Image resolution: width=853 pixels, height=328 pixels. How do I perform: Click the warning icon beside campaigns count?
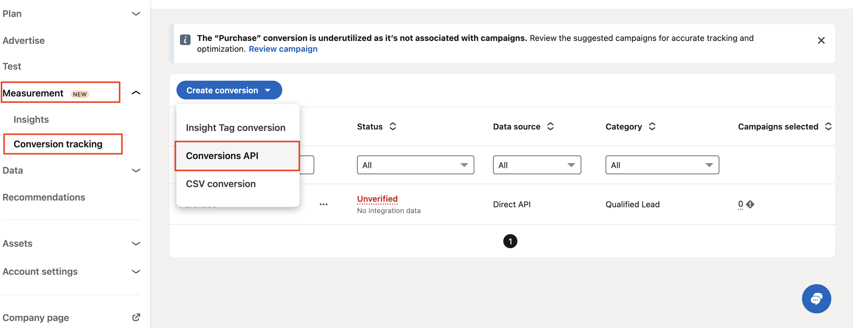tap(750, 204)
